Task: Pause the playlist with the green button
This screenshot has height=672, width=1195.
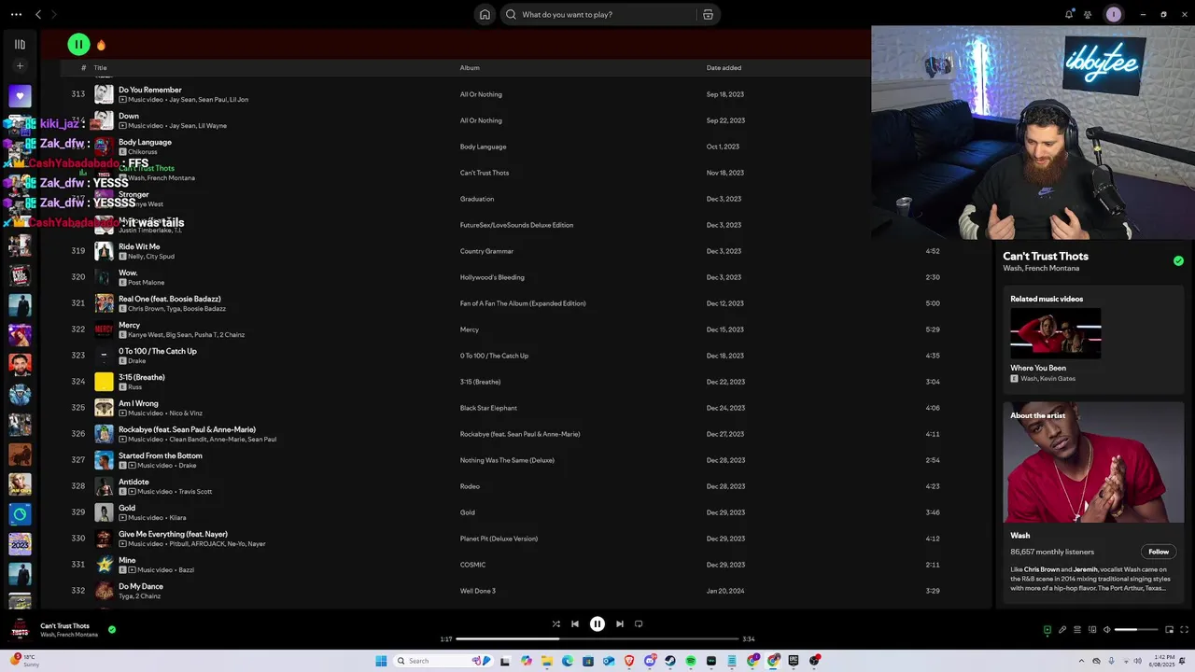Action: 78,44
